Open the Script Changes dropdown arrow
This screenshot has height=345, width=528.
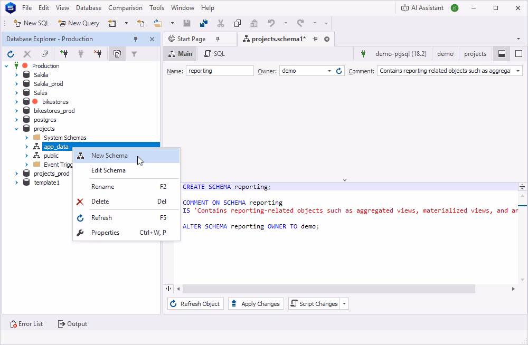(344, 304)
